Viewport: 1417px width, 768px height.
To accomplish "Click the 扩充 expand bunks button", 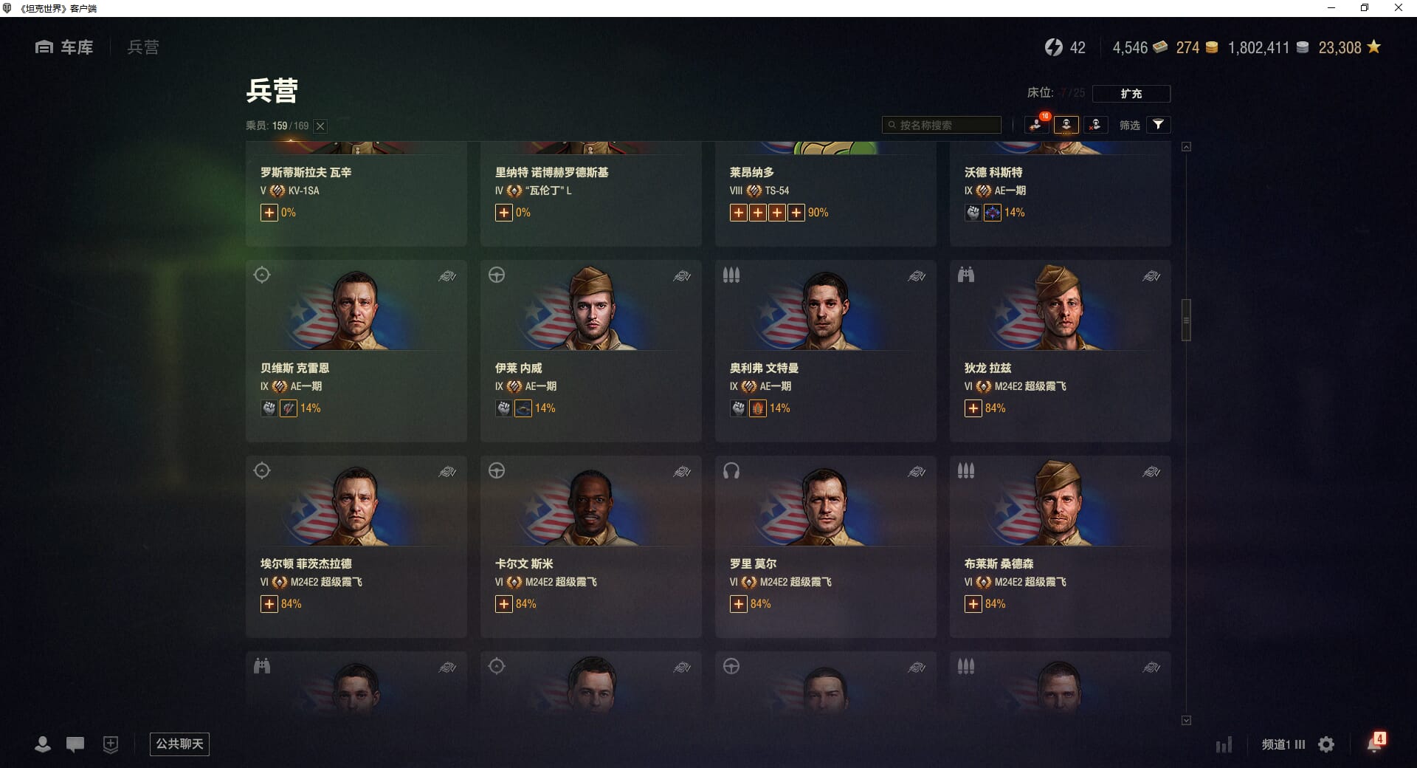I will click(1131, 94).
